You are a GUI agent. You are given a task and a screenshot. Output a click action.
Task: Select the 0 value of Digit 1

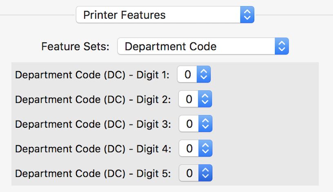187,74
